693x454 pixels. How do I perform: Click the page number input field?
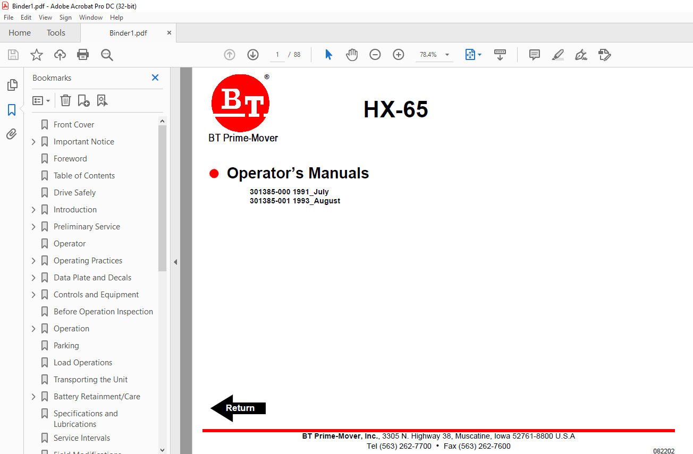point(277,55)
